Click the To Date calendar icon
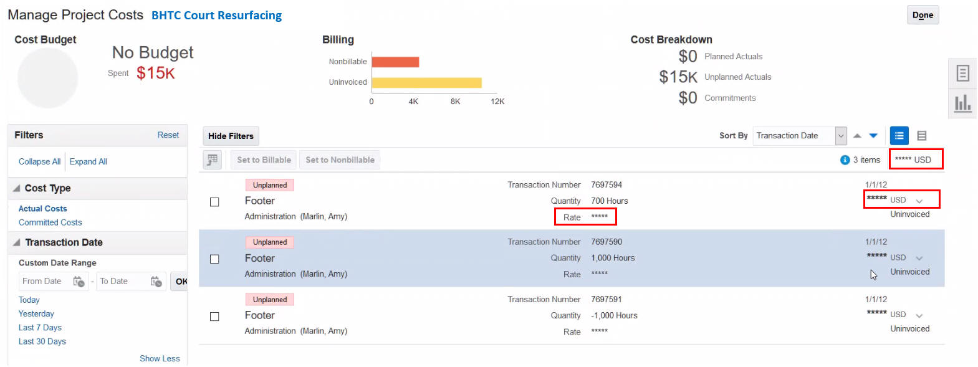 [x=156, y=282]
